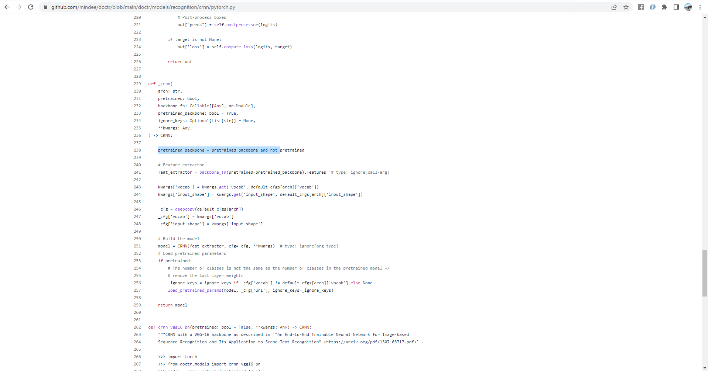Open the Chrome three-dot menu

pos(700,7)
